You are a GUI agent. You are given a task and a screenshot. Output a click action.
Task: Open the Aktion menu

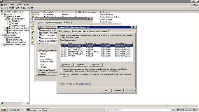pos(12,5)
